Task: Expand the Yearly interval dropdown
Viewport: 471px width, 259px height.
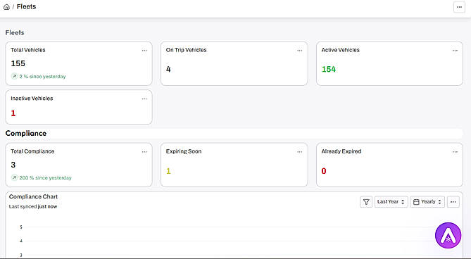Action: click(x=427, y=202)
